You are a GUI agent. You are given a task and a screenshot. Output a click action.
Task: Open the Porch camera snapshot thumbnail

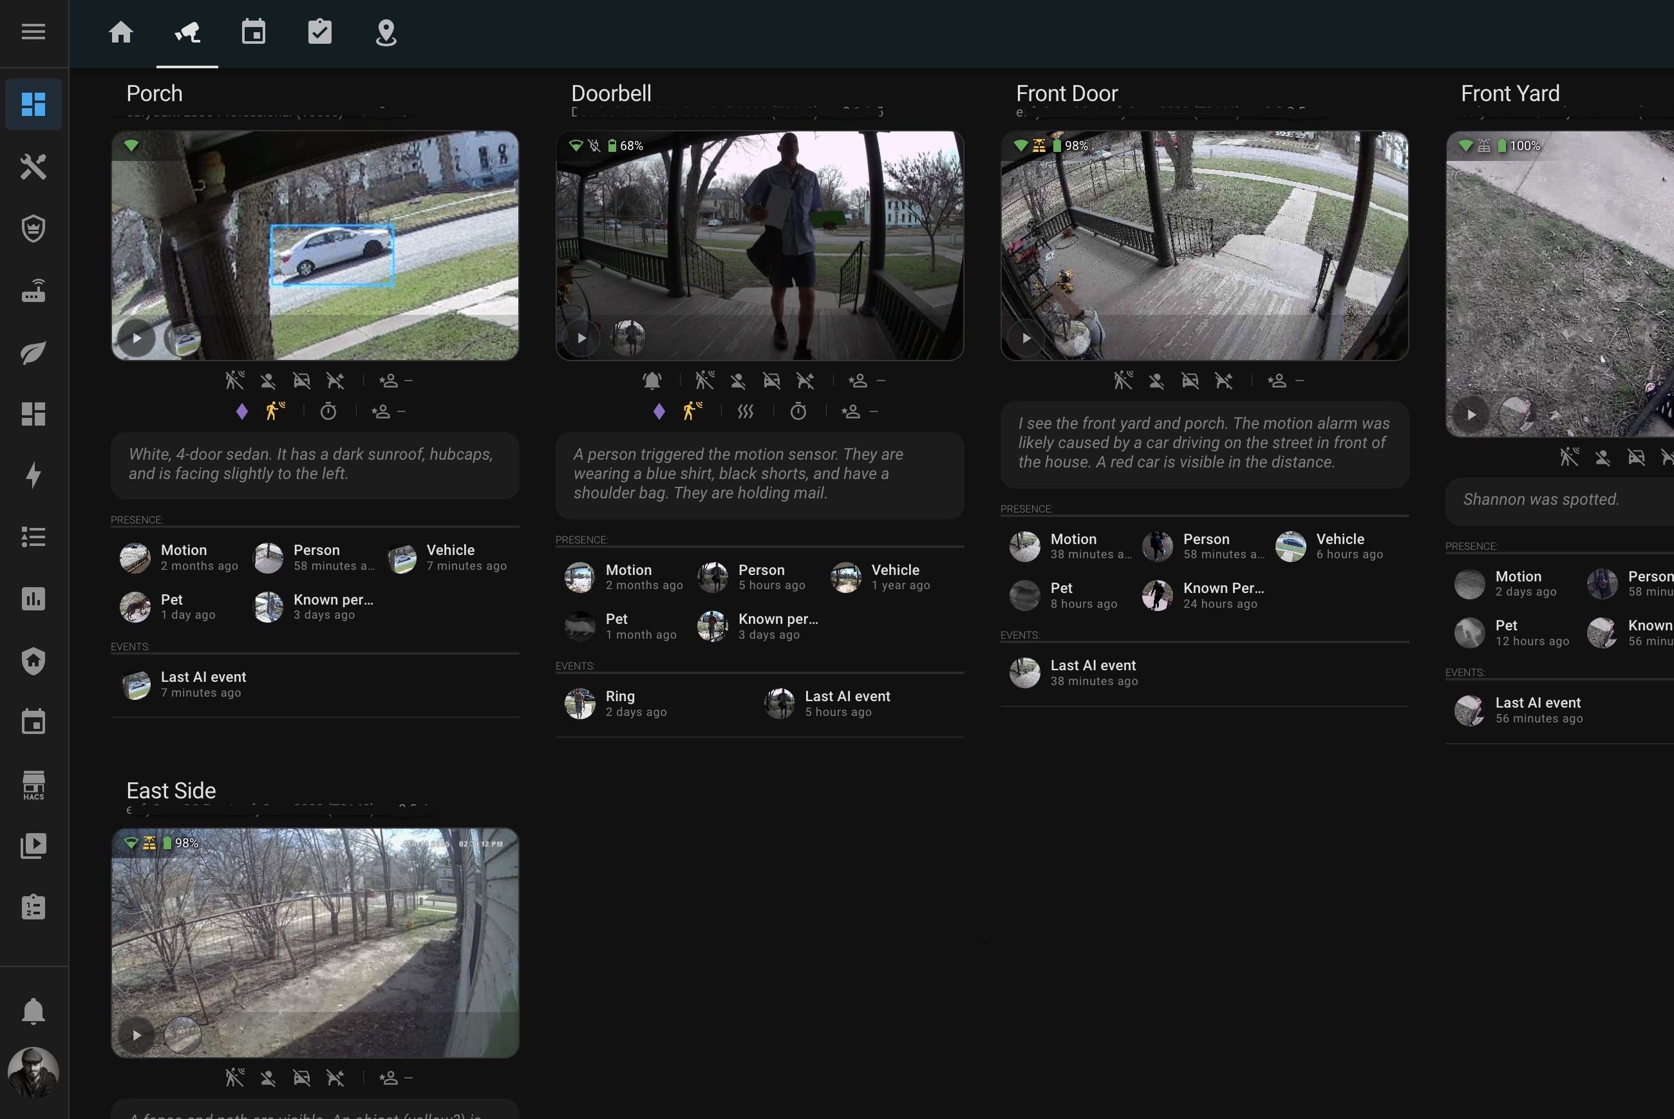(x=183, y=339)
